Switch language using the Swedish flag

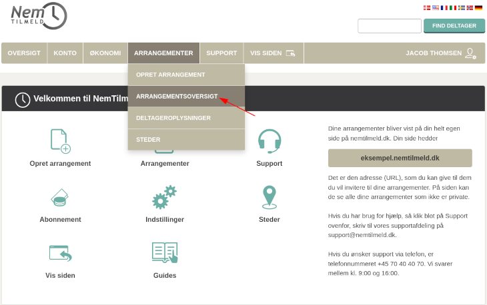pos(461,8)
